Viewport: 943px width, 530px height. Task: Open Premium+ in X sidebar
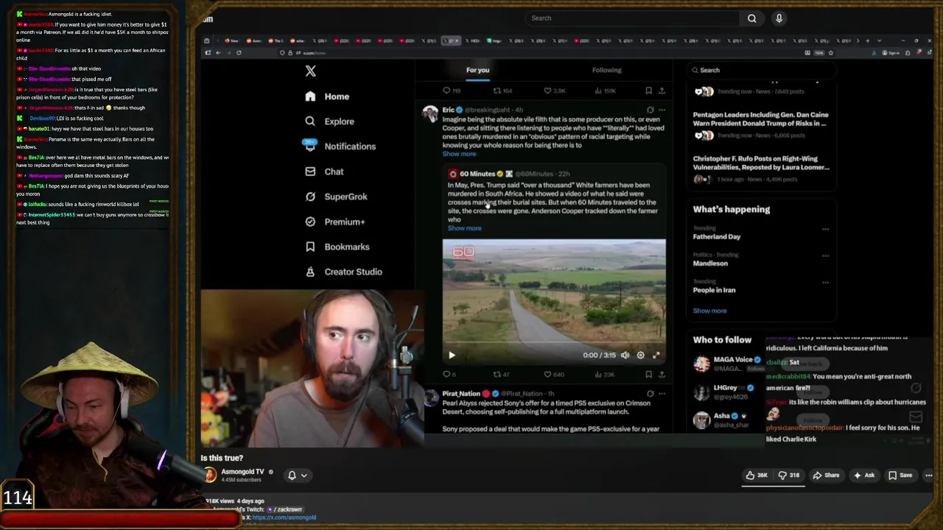tap(334, 222)
